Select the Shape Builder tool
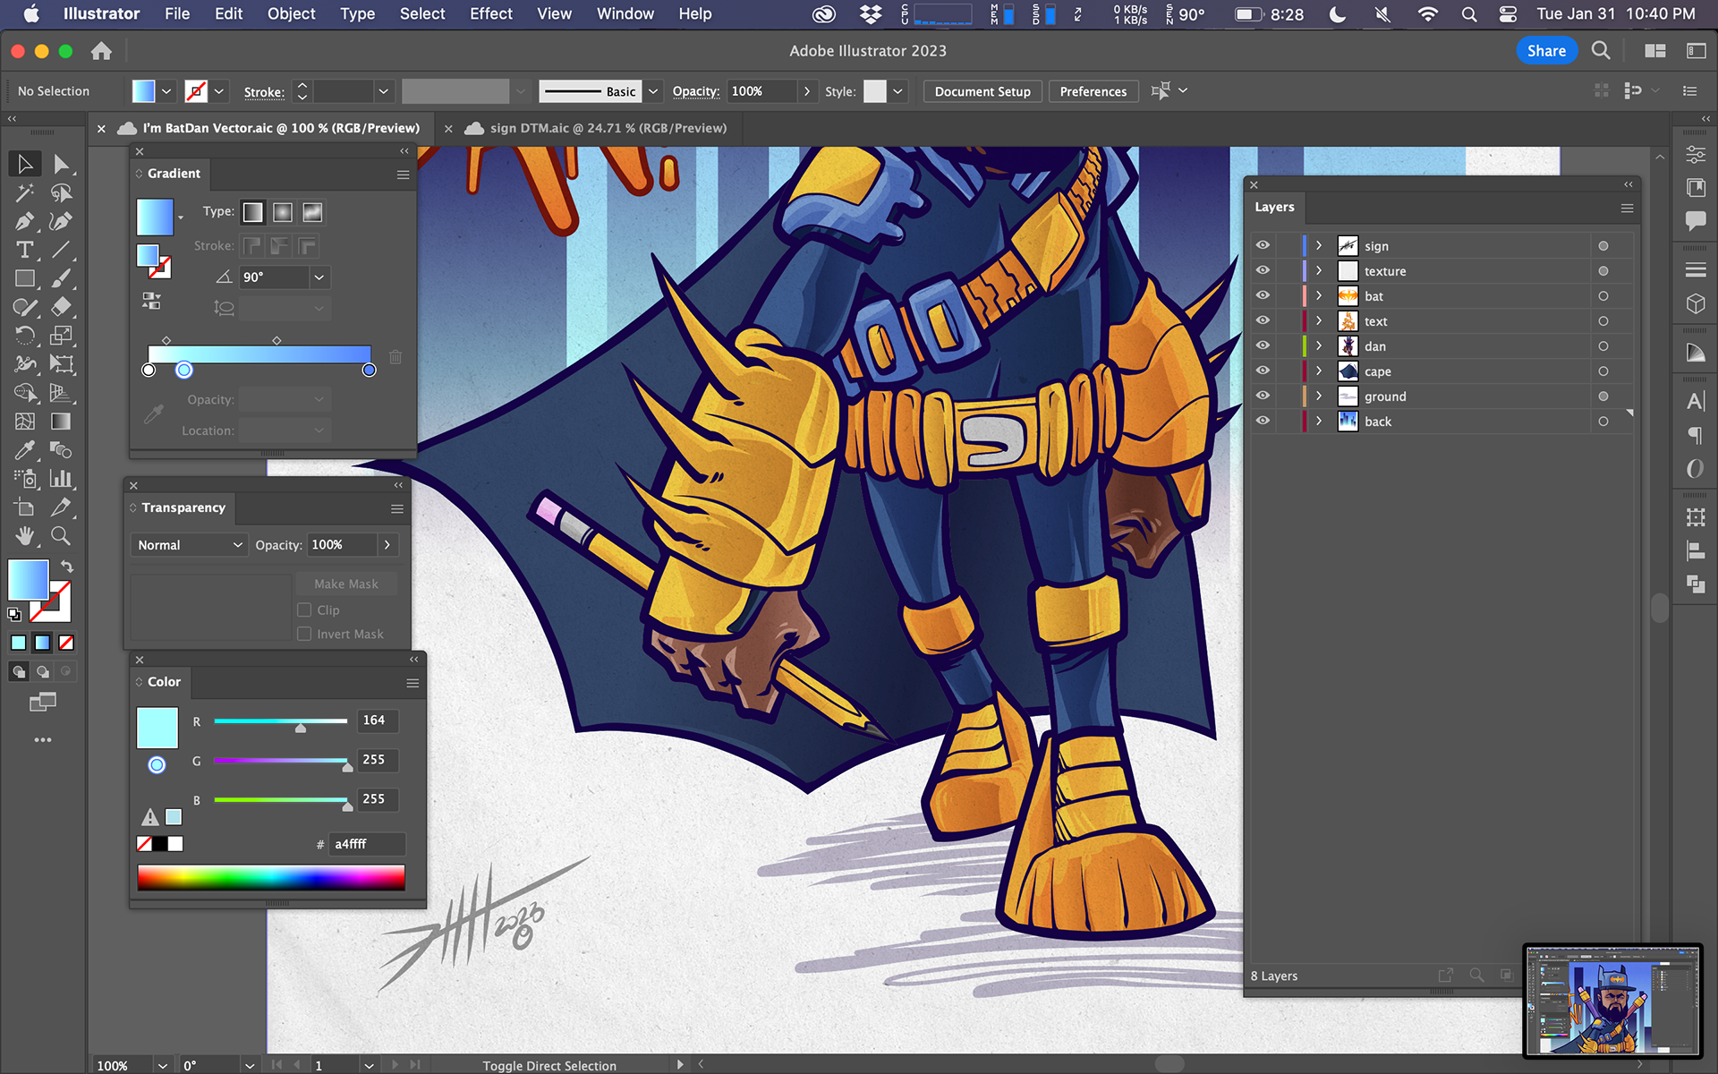1718x1074 pixels. pos(25,393)
